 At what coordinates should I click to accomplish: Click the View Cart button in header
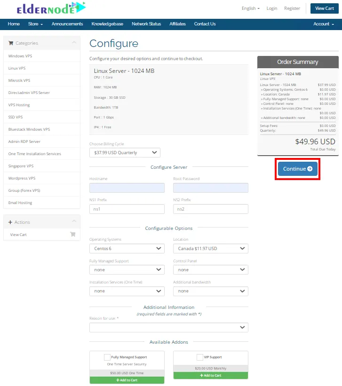325,8
